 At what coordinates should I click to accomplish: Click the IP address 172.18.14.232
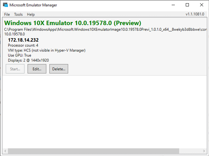click(23, 40)
